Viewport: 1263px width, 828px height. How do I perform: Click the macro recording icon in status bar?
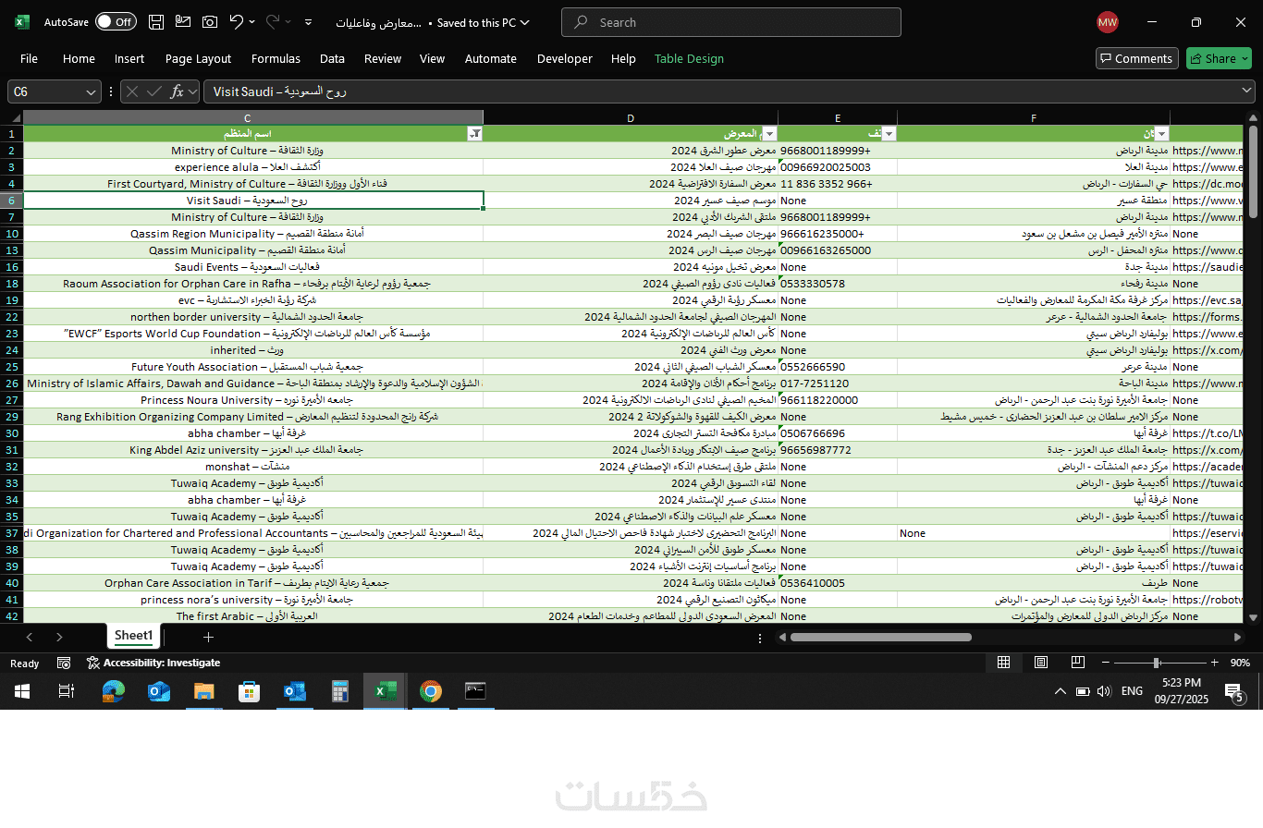coord(64,663)
